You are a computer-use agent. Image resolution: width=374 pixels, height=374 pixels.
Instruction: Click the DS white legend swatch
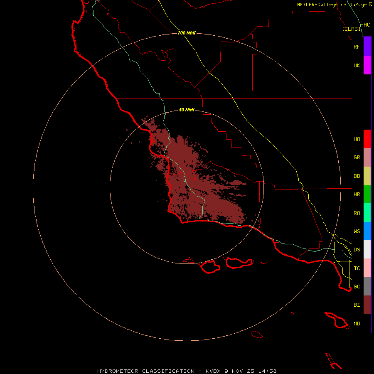[367, 249]
